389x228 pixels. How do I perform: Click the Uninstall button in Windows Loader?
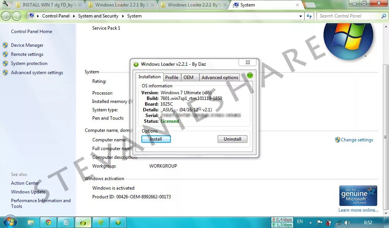click(x=232, y=139)
